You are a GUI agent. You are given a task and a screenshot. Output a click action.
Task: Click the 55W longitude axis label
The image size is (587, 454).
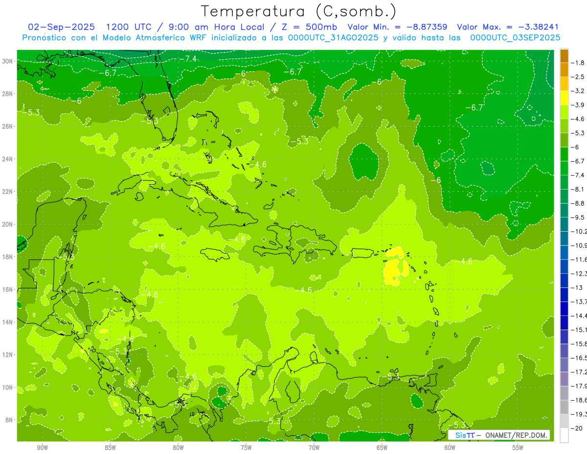click(518, 447)
